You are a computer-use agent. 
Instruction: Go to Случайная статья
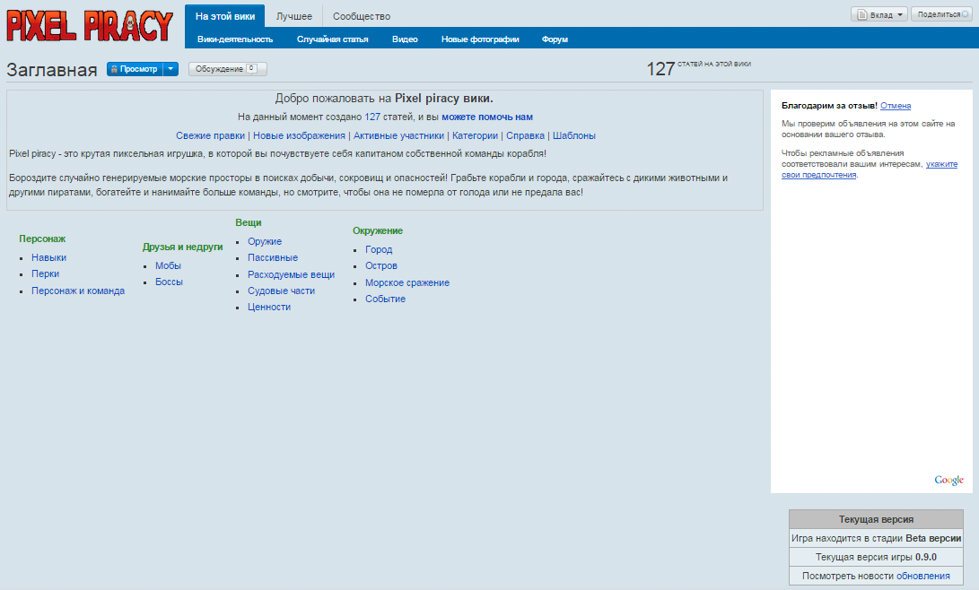click(332, 39)
